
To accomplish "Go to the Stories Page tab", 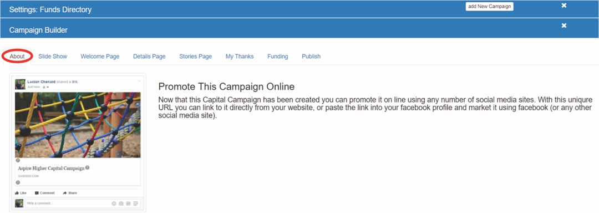I will tap(196, 57).
